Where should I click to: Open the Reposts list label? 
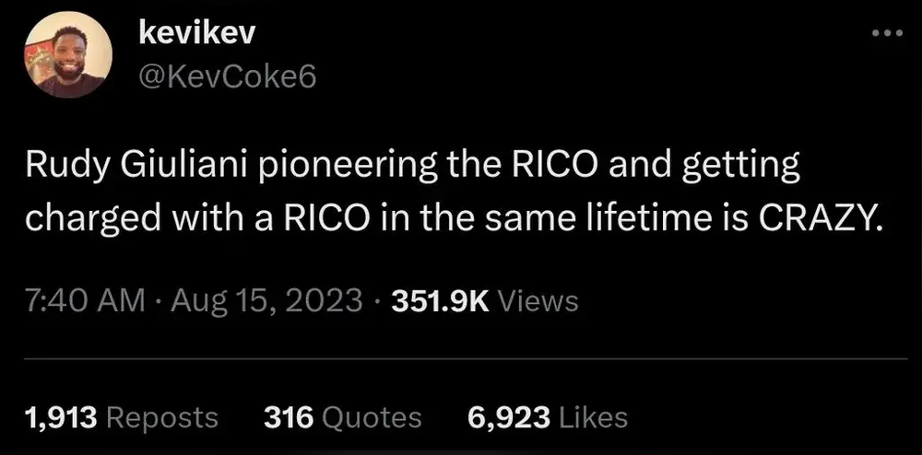tap(163, 417)
